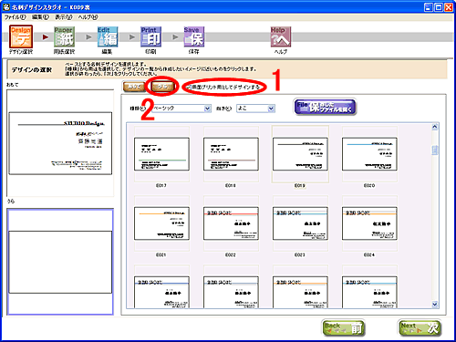
Task: Open the ファイル(F) menu
Action: (x=16, y=17)
